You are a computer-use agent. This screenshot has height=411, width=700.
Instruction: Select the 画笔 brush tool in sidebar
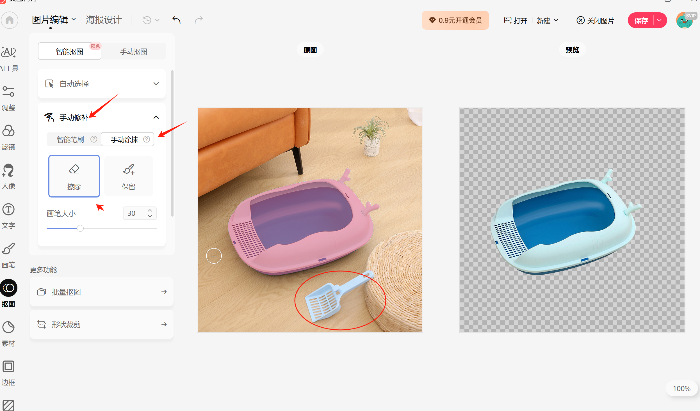pyautogui.click(x=8, y=255)
